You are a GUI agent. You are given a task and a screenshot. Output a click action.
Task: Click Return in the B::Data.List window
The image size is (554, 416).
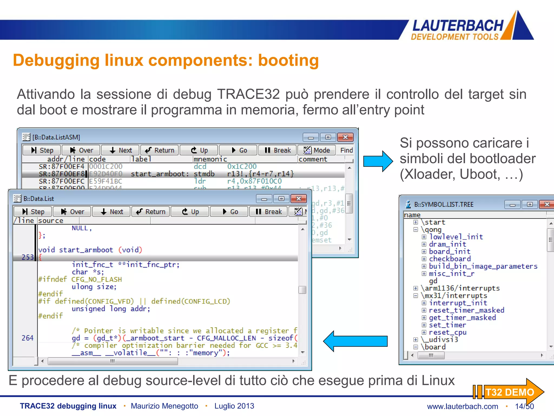[x=150, y=212]
